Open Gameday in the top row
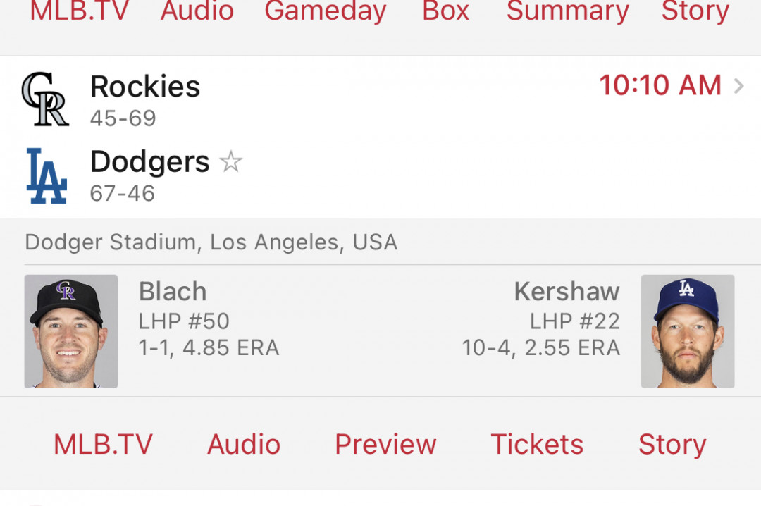This screenshot has height=506, width=761. 325,11
